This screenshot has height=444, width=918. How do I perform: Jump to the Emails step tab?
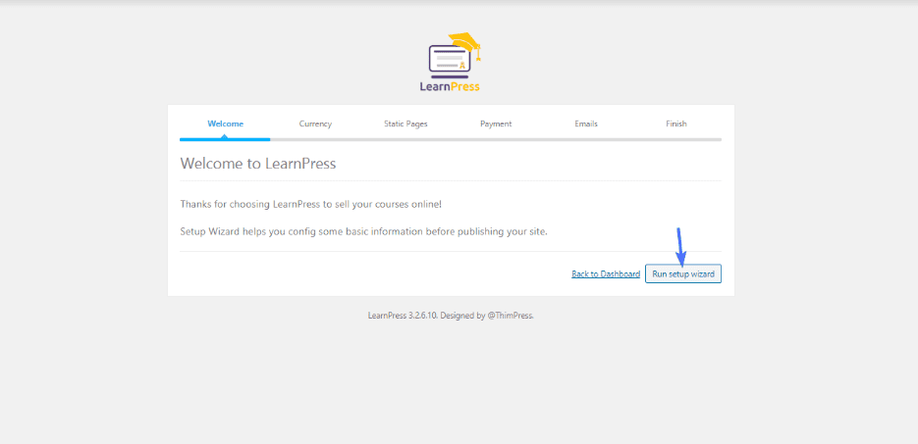pos(586,123)
